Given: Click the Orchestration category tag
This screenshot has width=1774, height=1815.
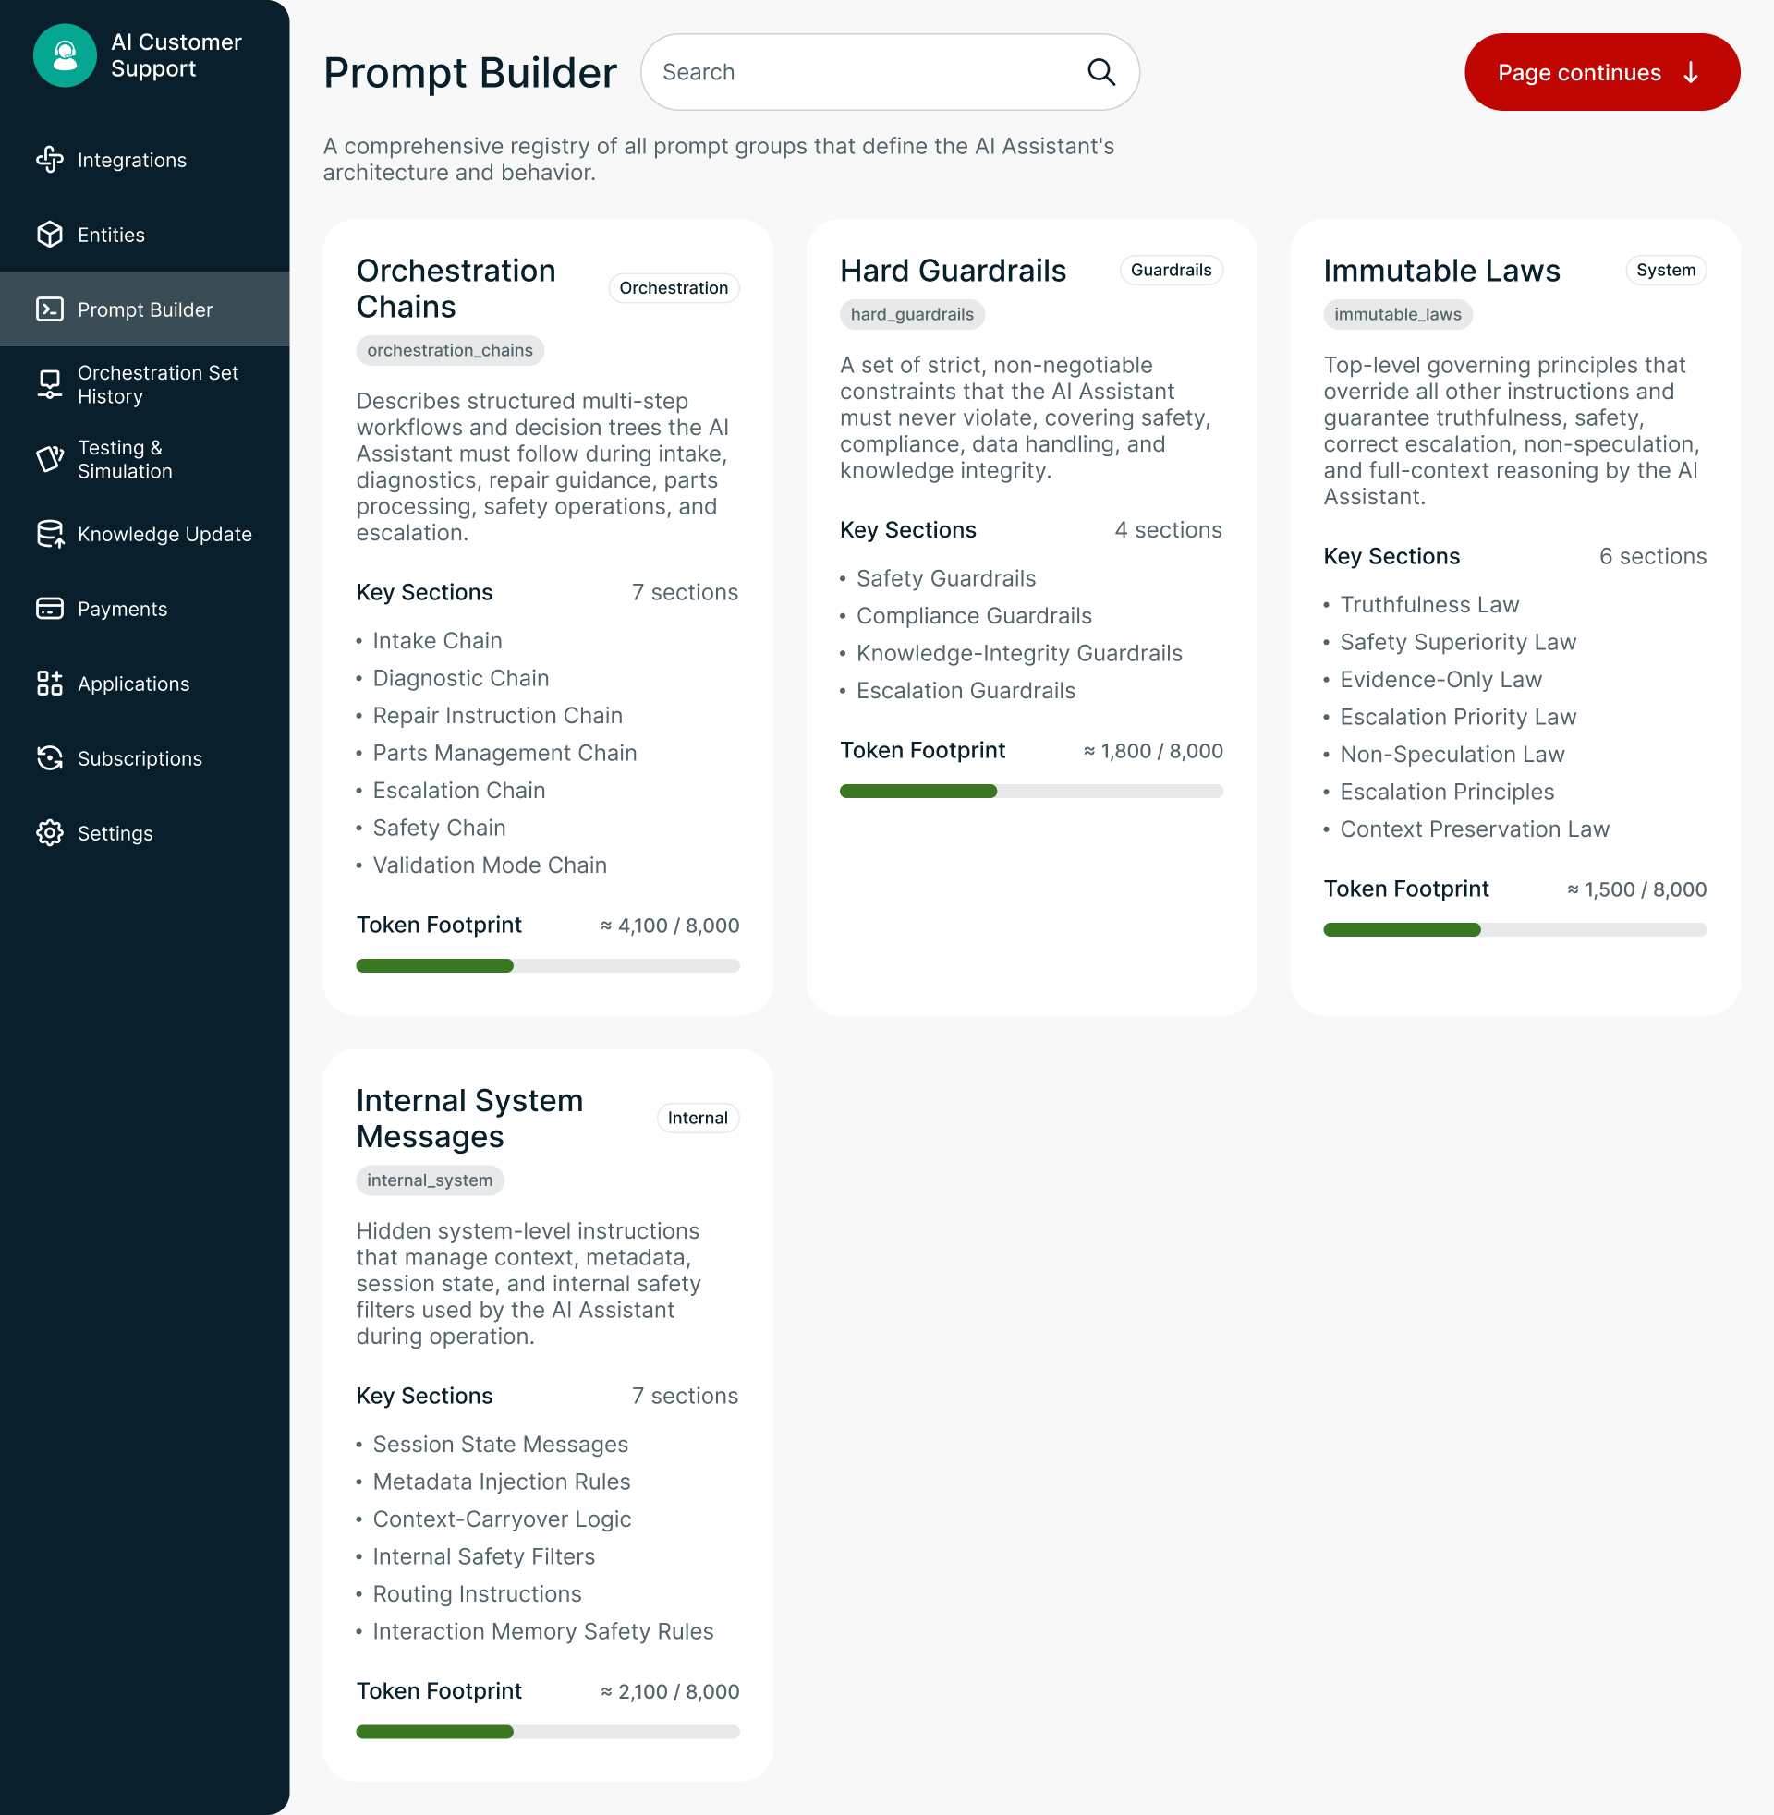Looking at the screenshot, I should tap(673, 289).
